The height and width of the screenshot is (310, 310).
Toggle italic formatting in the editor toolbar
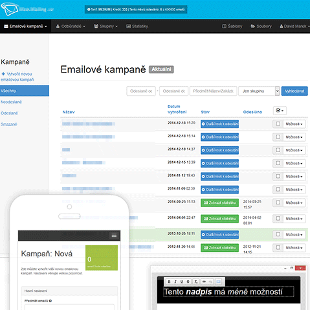pos(175,282)
